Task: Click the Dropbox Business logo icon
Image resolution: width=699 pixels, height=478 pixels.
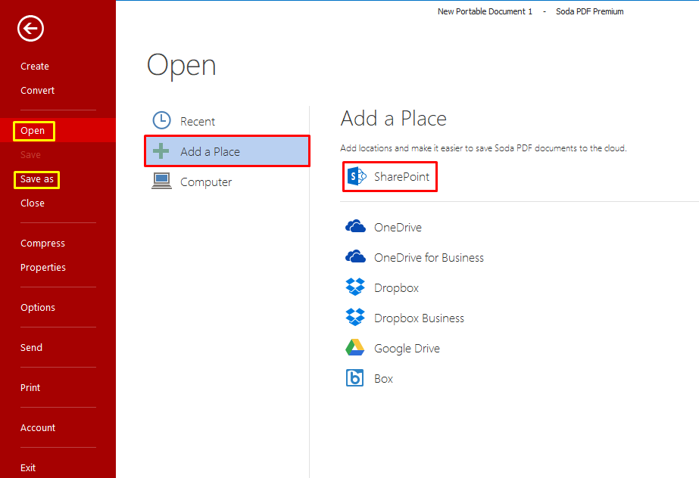Action: click(x=355, y=318)
